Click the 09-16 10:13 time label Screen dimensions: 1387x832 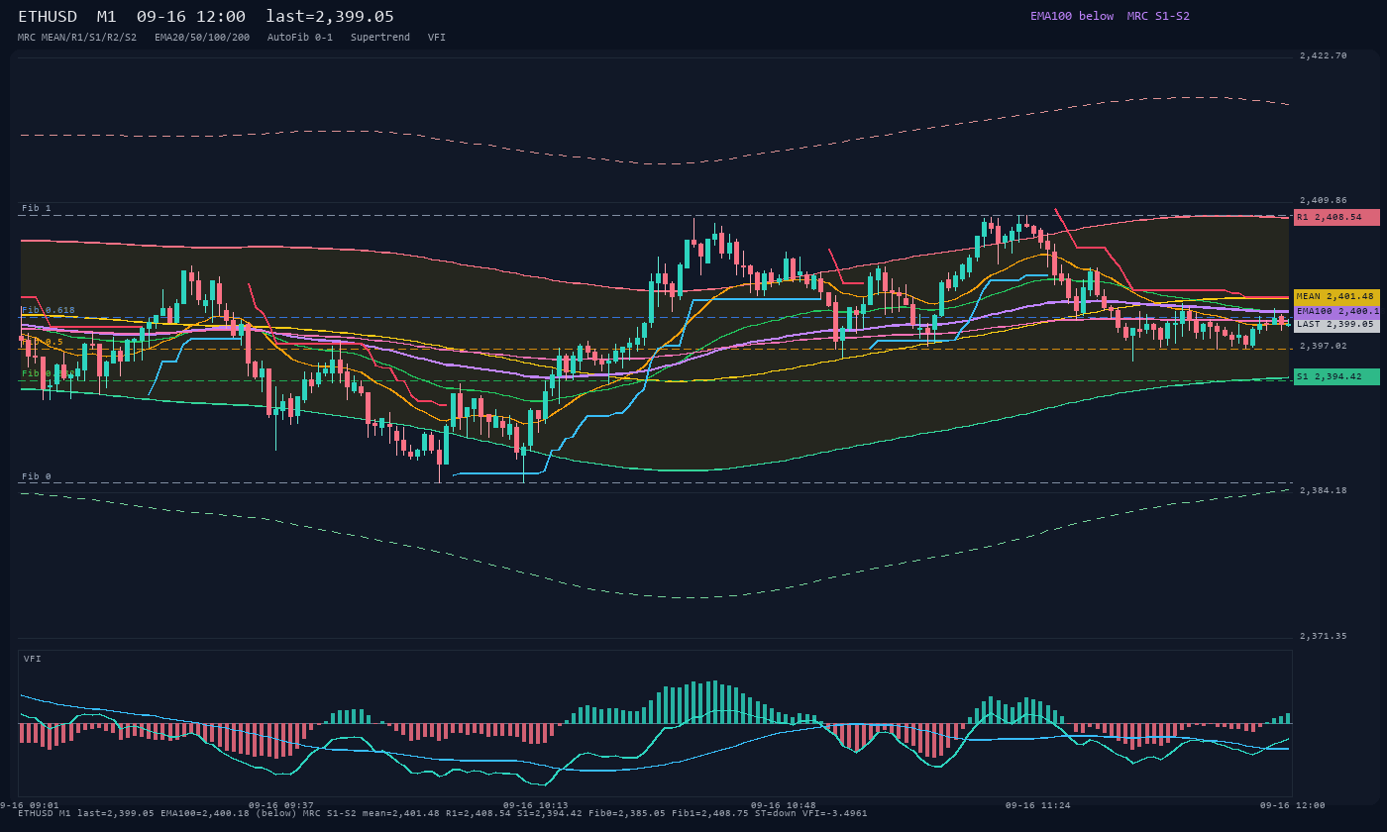tap(536, 805)
